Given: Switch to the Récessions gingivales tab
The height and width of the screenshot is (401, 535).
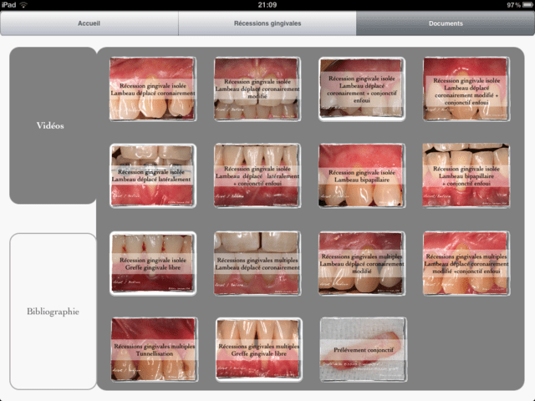Looking at the screenshot, I should (267, 23).
